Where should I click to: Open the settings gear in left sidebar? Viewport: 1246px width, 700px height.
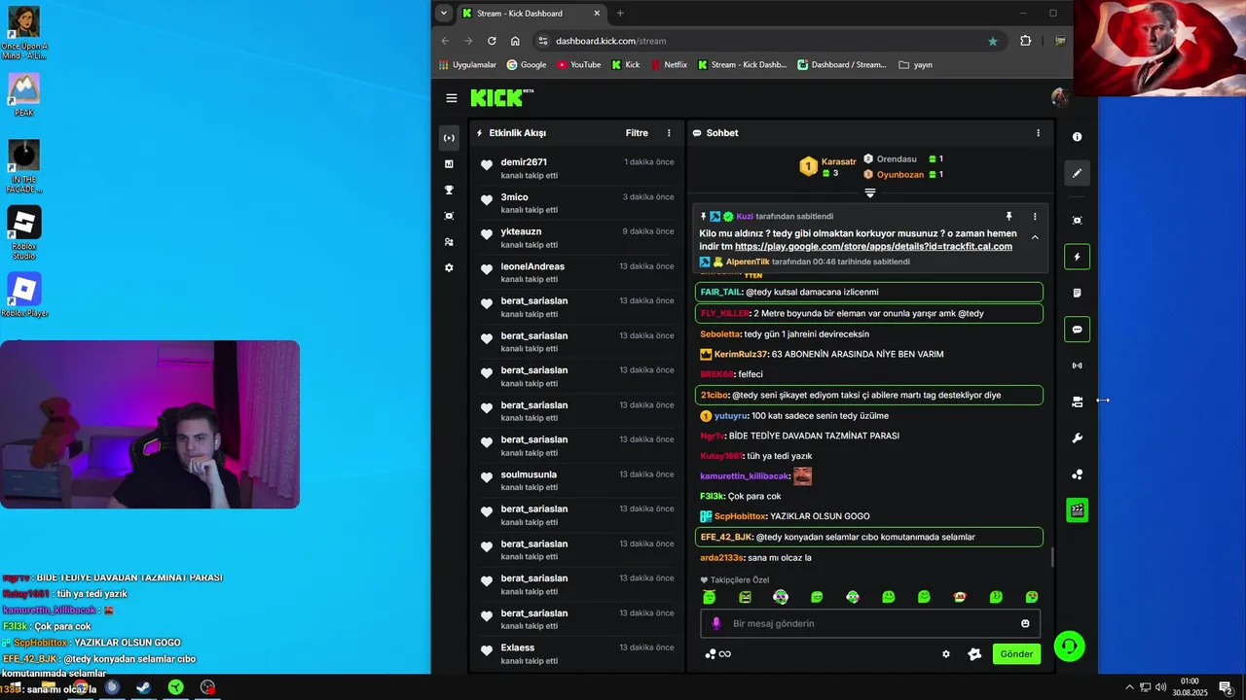[449, 267]
